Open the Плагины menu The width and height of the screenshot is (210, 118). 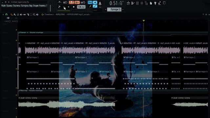pyautogui.click(x=17, y=6)
